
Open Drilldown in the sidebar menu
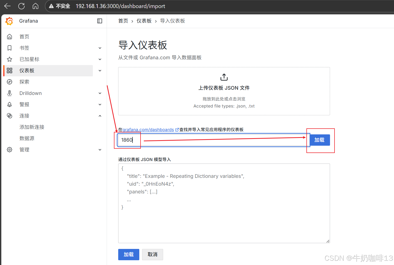coord(31,93)
